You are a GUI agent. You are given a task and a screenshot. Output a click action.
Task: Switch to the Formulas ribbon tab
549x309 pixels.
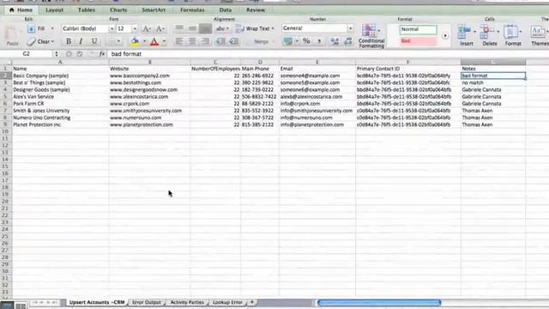(x=192, y=10)
